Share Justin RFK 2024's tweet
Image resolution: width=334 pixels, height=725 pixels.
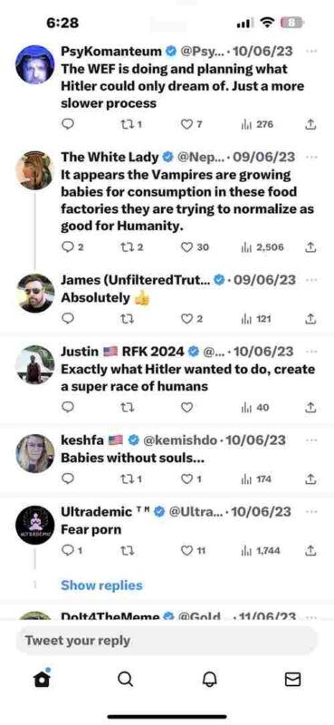click(x=310, y=407)
